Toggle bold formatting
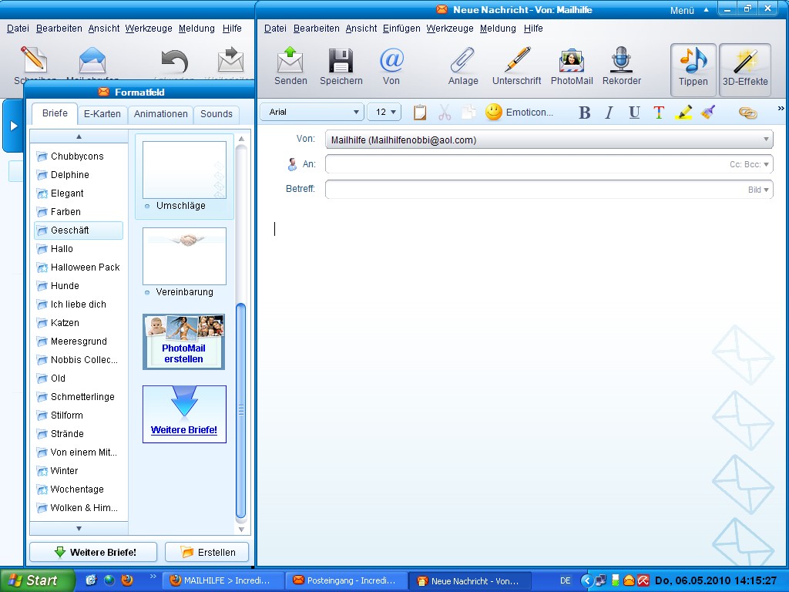Screen dimensions: 789x592 584,113
